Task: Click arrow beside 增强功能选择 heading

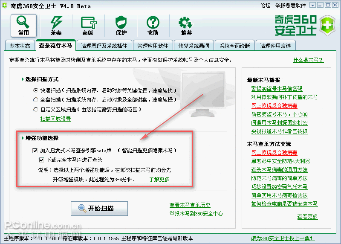Action: (x=23, y=138)
